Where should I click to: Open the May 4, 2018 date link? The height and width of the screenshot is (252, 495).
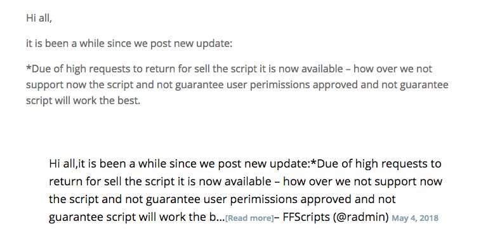tap(415, 218)
